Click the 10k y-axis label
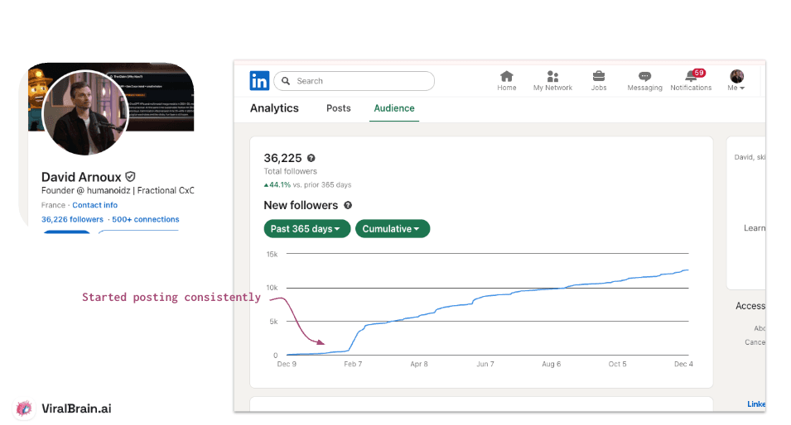The image size is (791, 425). (272, 288)
